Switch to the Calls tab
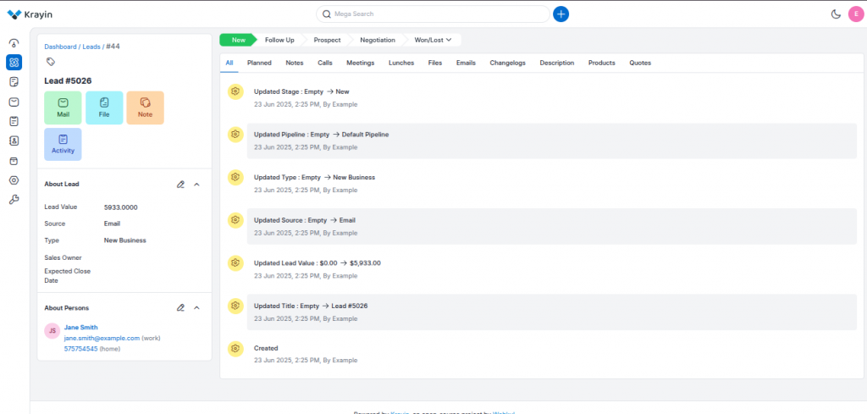Image resolution: width=867 pixels, height=414 pixels. pos(325,63)
